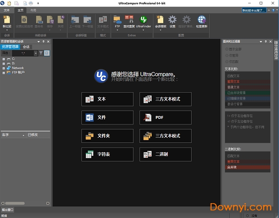The image size is (279, 218).
Task: Click the filter funnel icon in explorer panel
Action: (x=41, y=53)
